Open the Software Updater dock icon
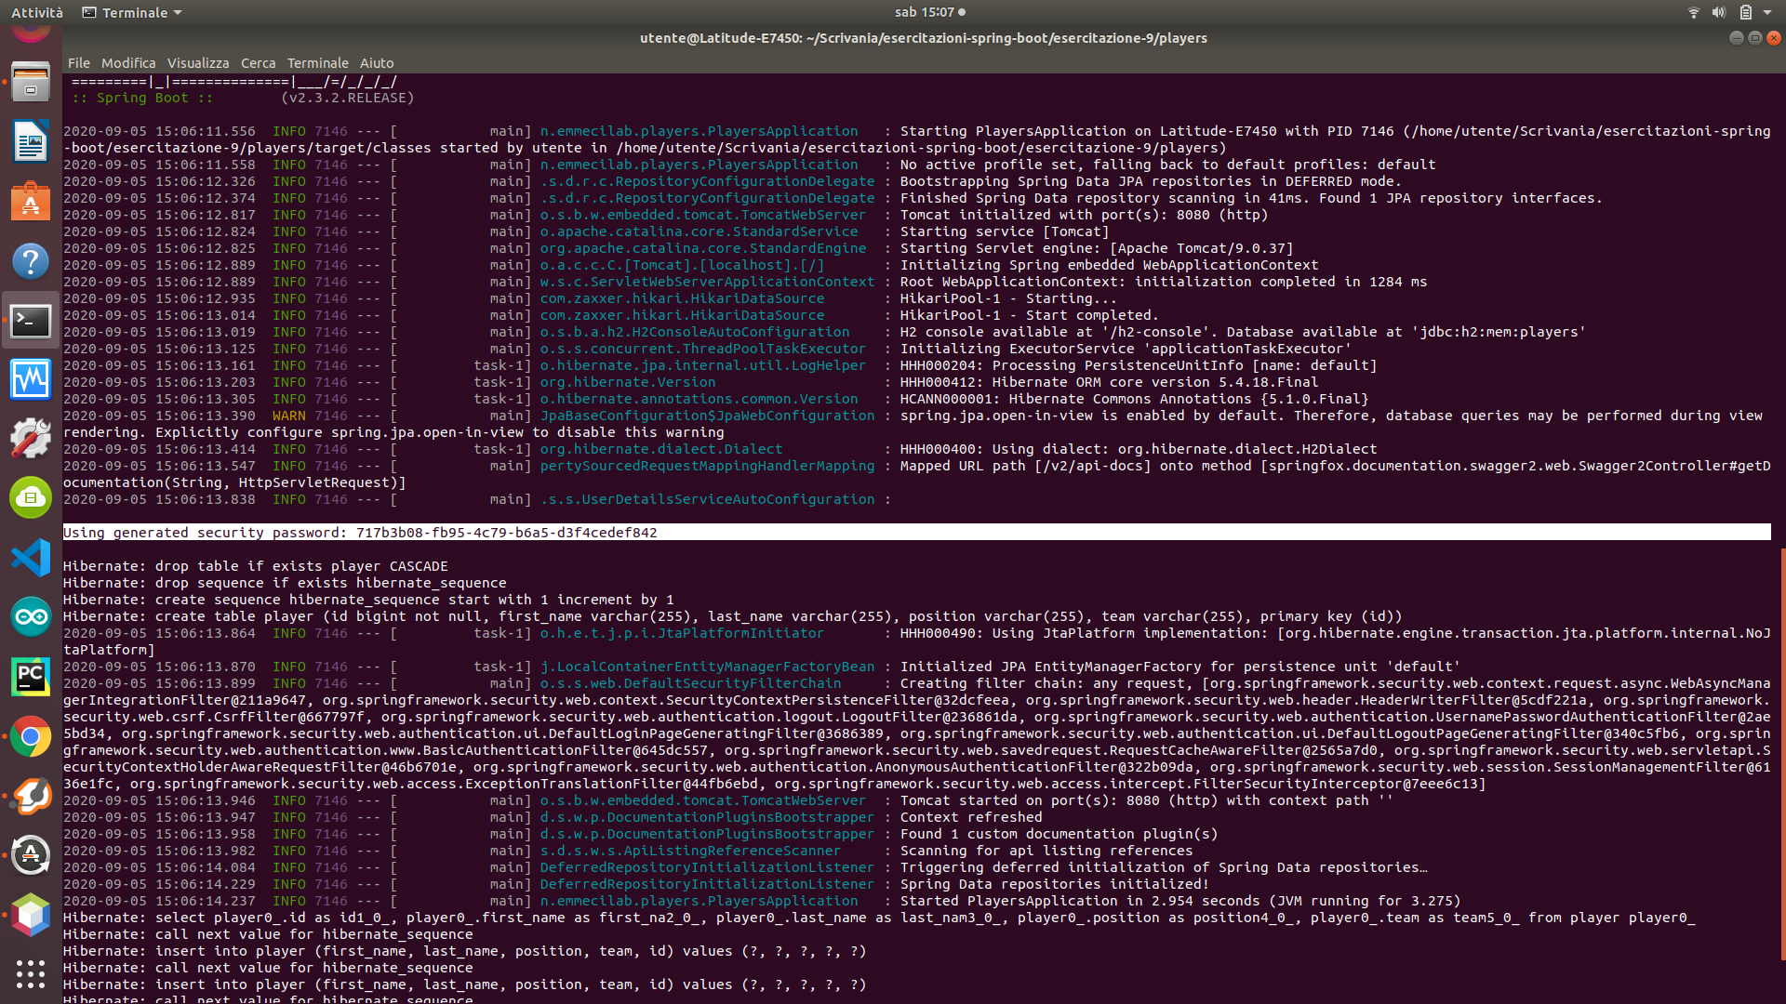This screenshot has width=1786, height=1004. click(x=31, y=855)
